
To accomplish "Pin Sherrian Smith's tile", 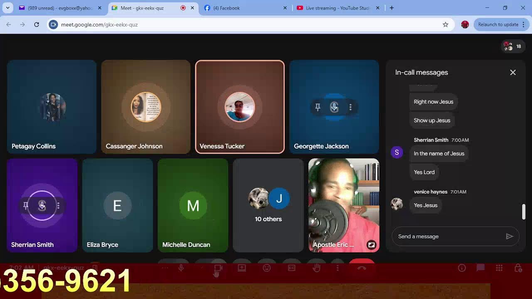I will pos(26,206).
